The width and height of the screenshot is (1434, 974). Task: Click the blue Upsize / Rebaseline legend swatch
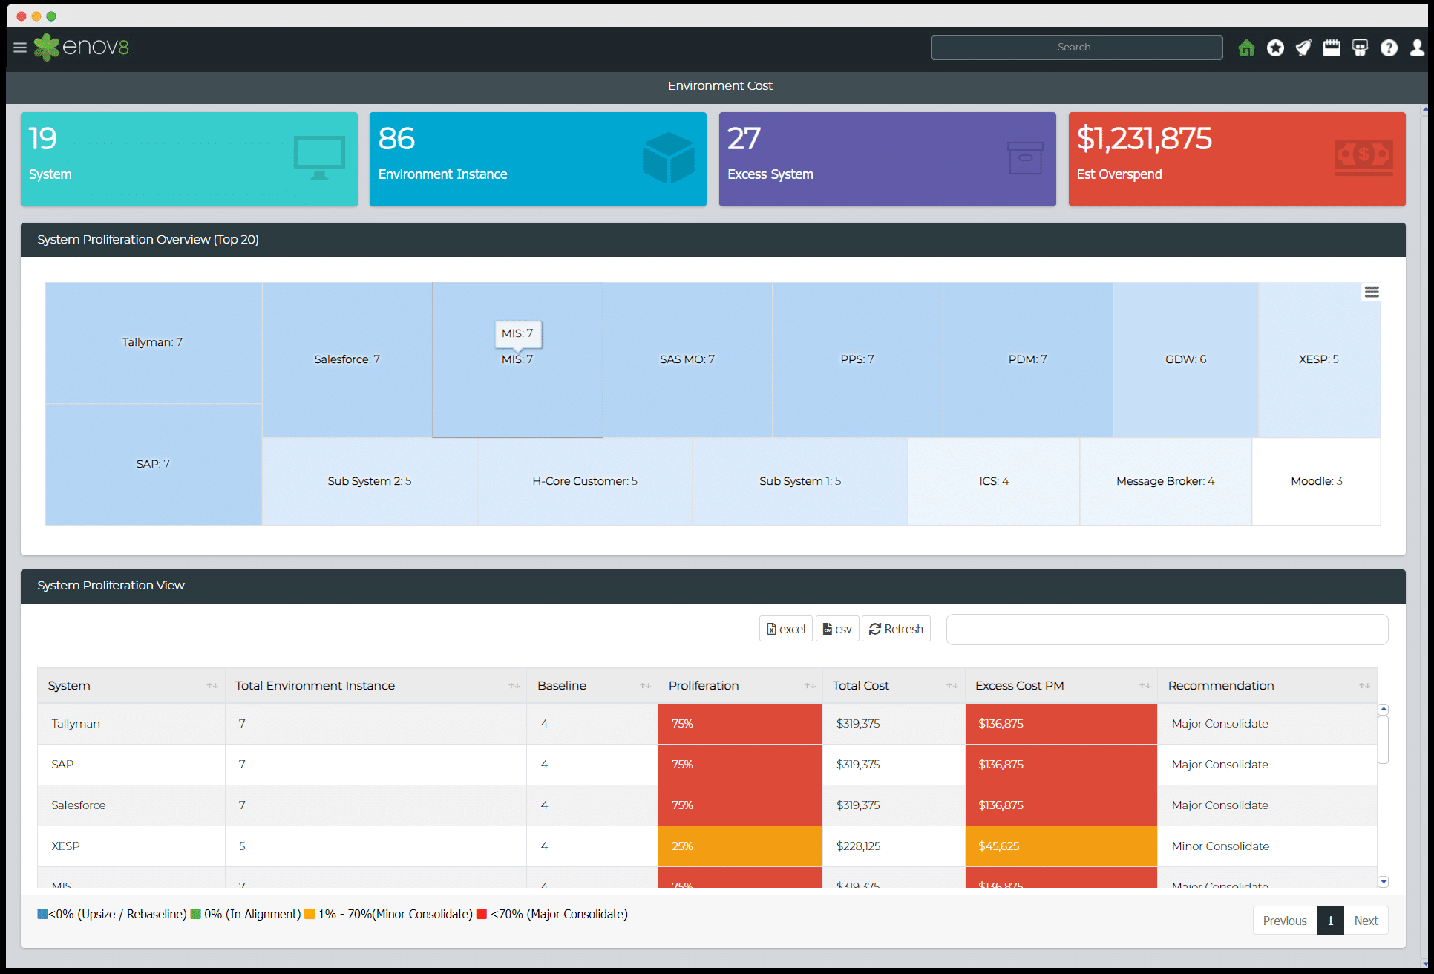click(42, 914)
